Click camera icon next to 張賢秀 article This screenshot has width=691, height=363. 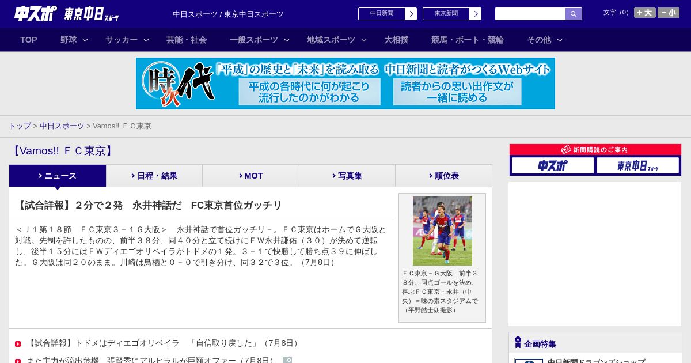click(288, 360)
